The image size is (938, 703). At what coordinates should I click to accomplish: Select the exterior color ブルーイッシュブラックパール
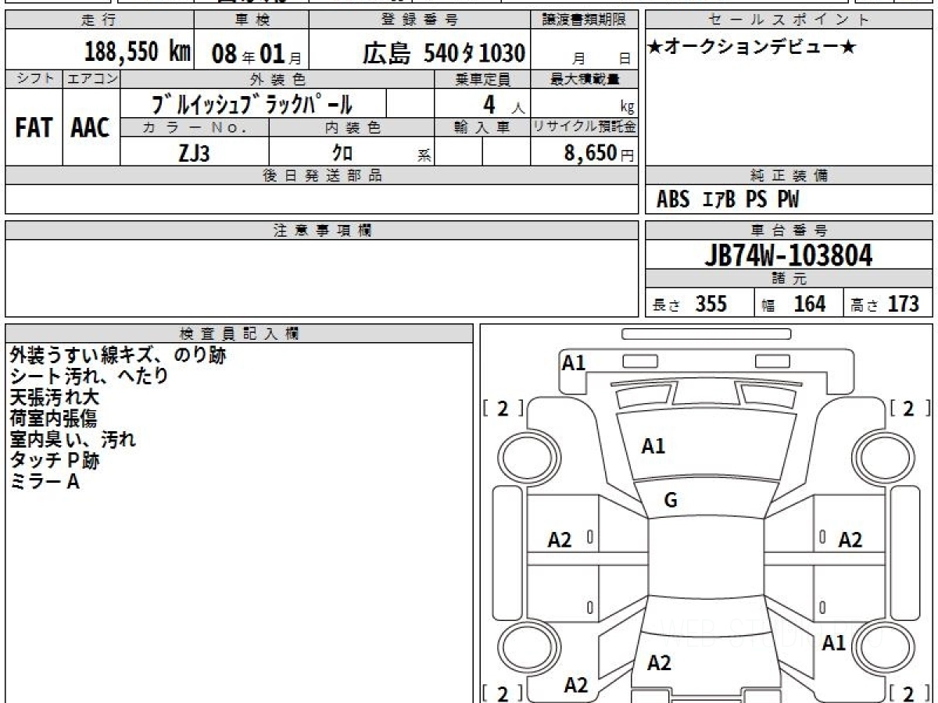(252, 103)
